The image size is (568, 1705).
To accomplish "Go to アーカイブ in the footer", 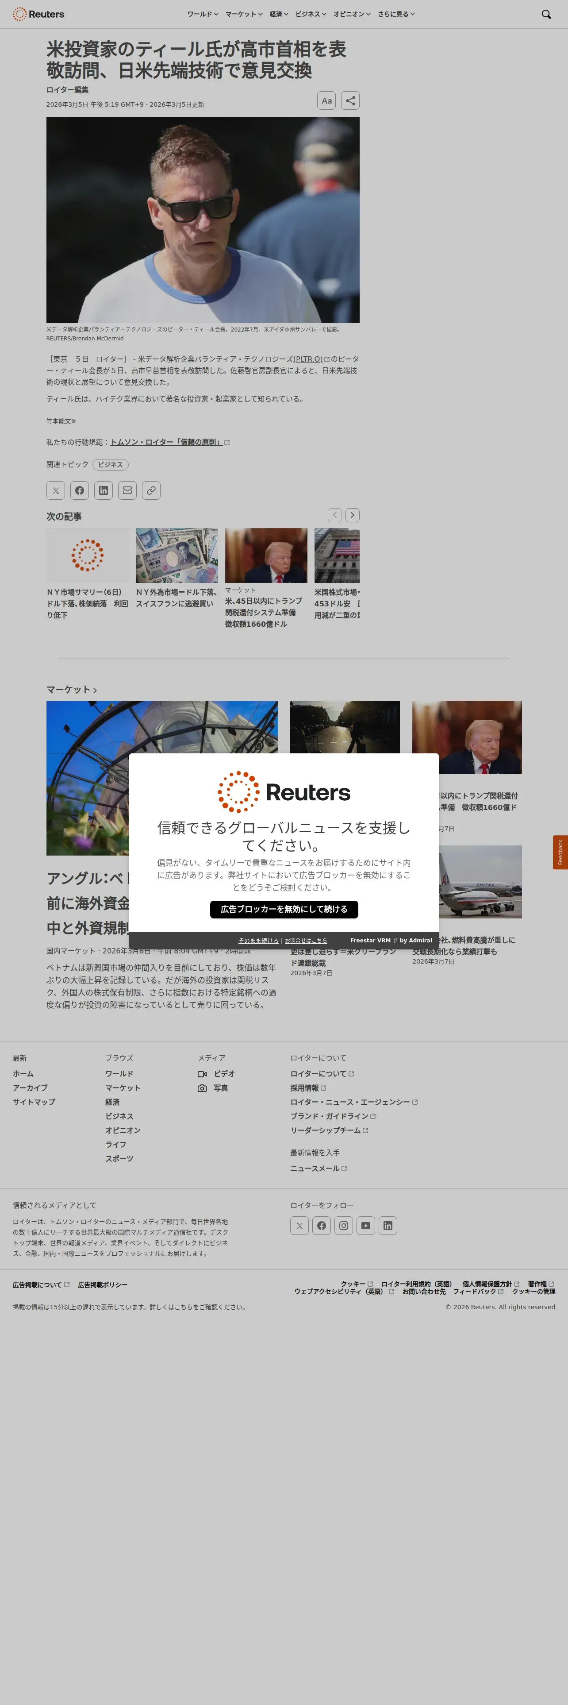I will [x=30, y=1088].
